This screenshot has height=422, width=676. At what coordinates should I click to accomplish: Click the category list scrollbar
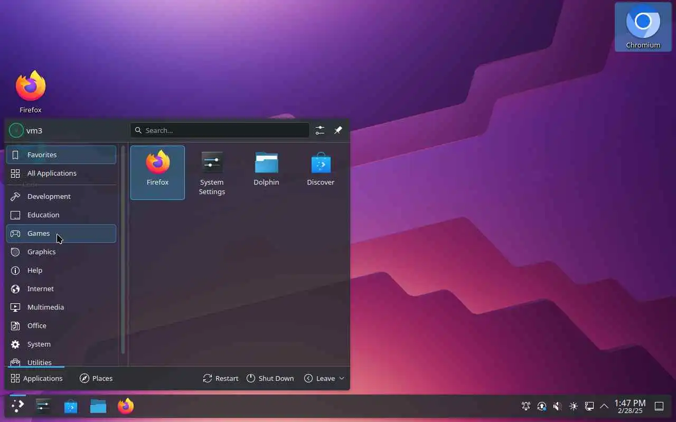(x=123, y=250)
